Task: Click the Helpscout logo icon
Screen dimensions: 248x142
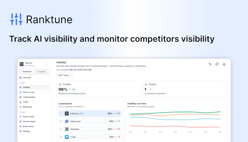Action: (x=67, y=121)
